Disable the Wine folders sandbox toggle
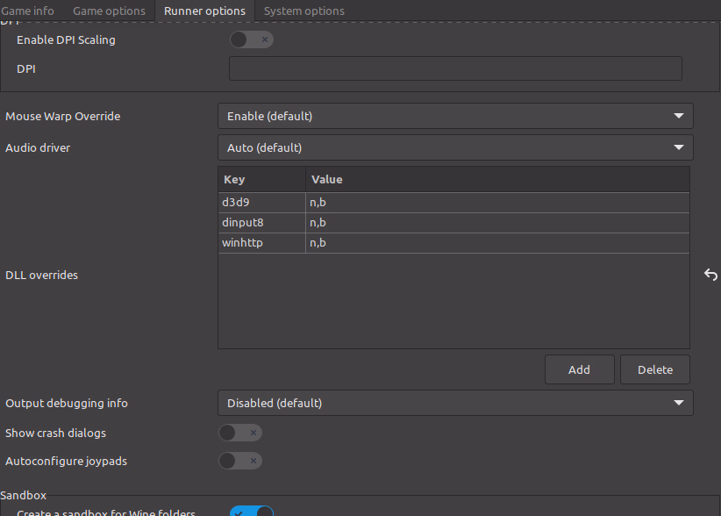The height and width of the screenshot is (516, 721). click(251, 512)
